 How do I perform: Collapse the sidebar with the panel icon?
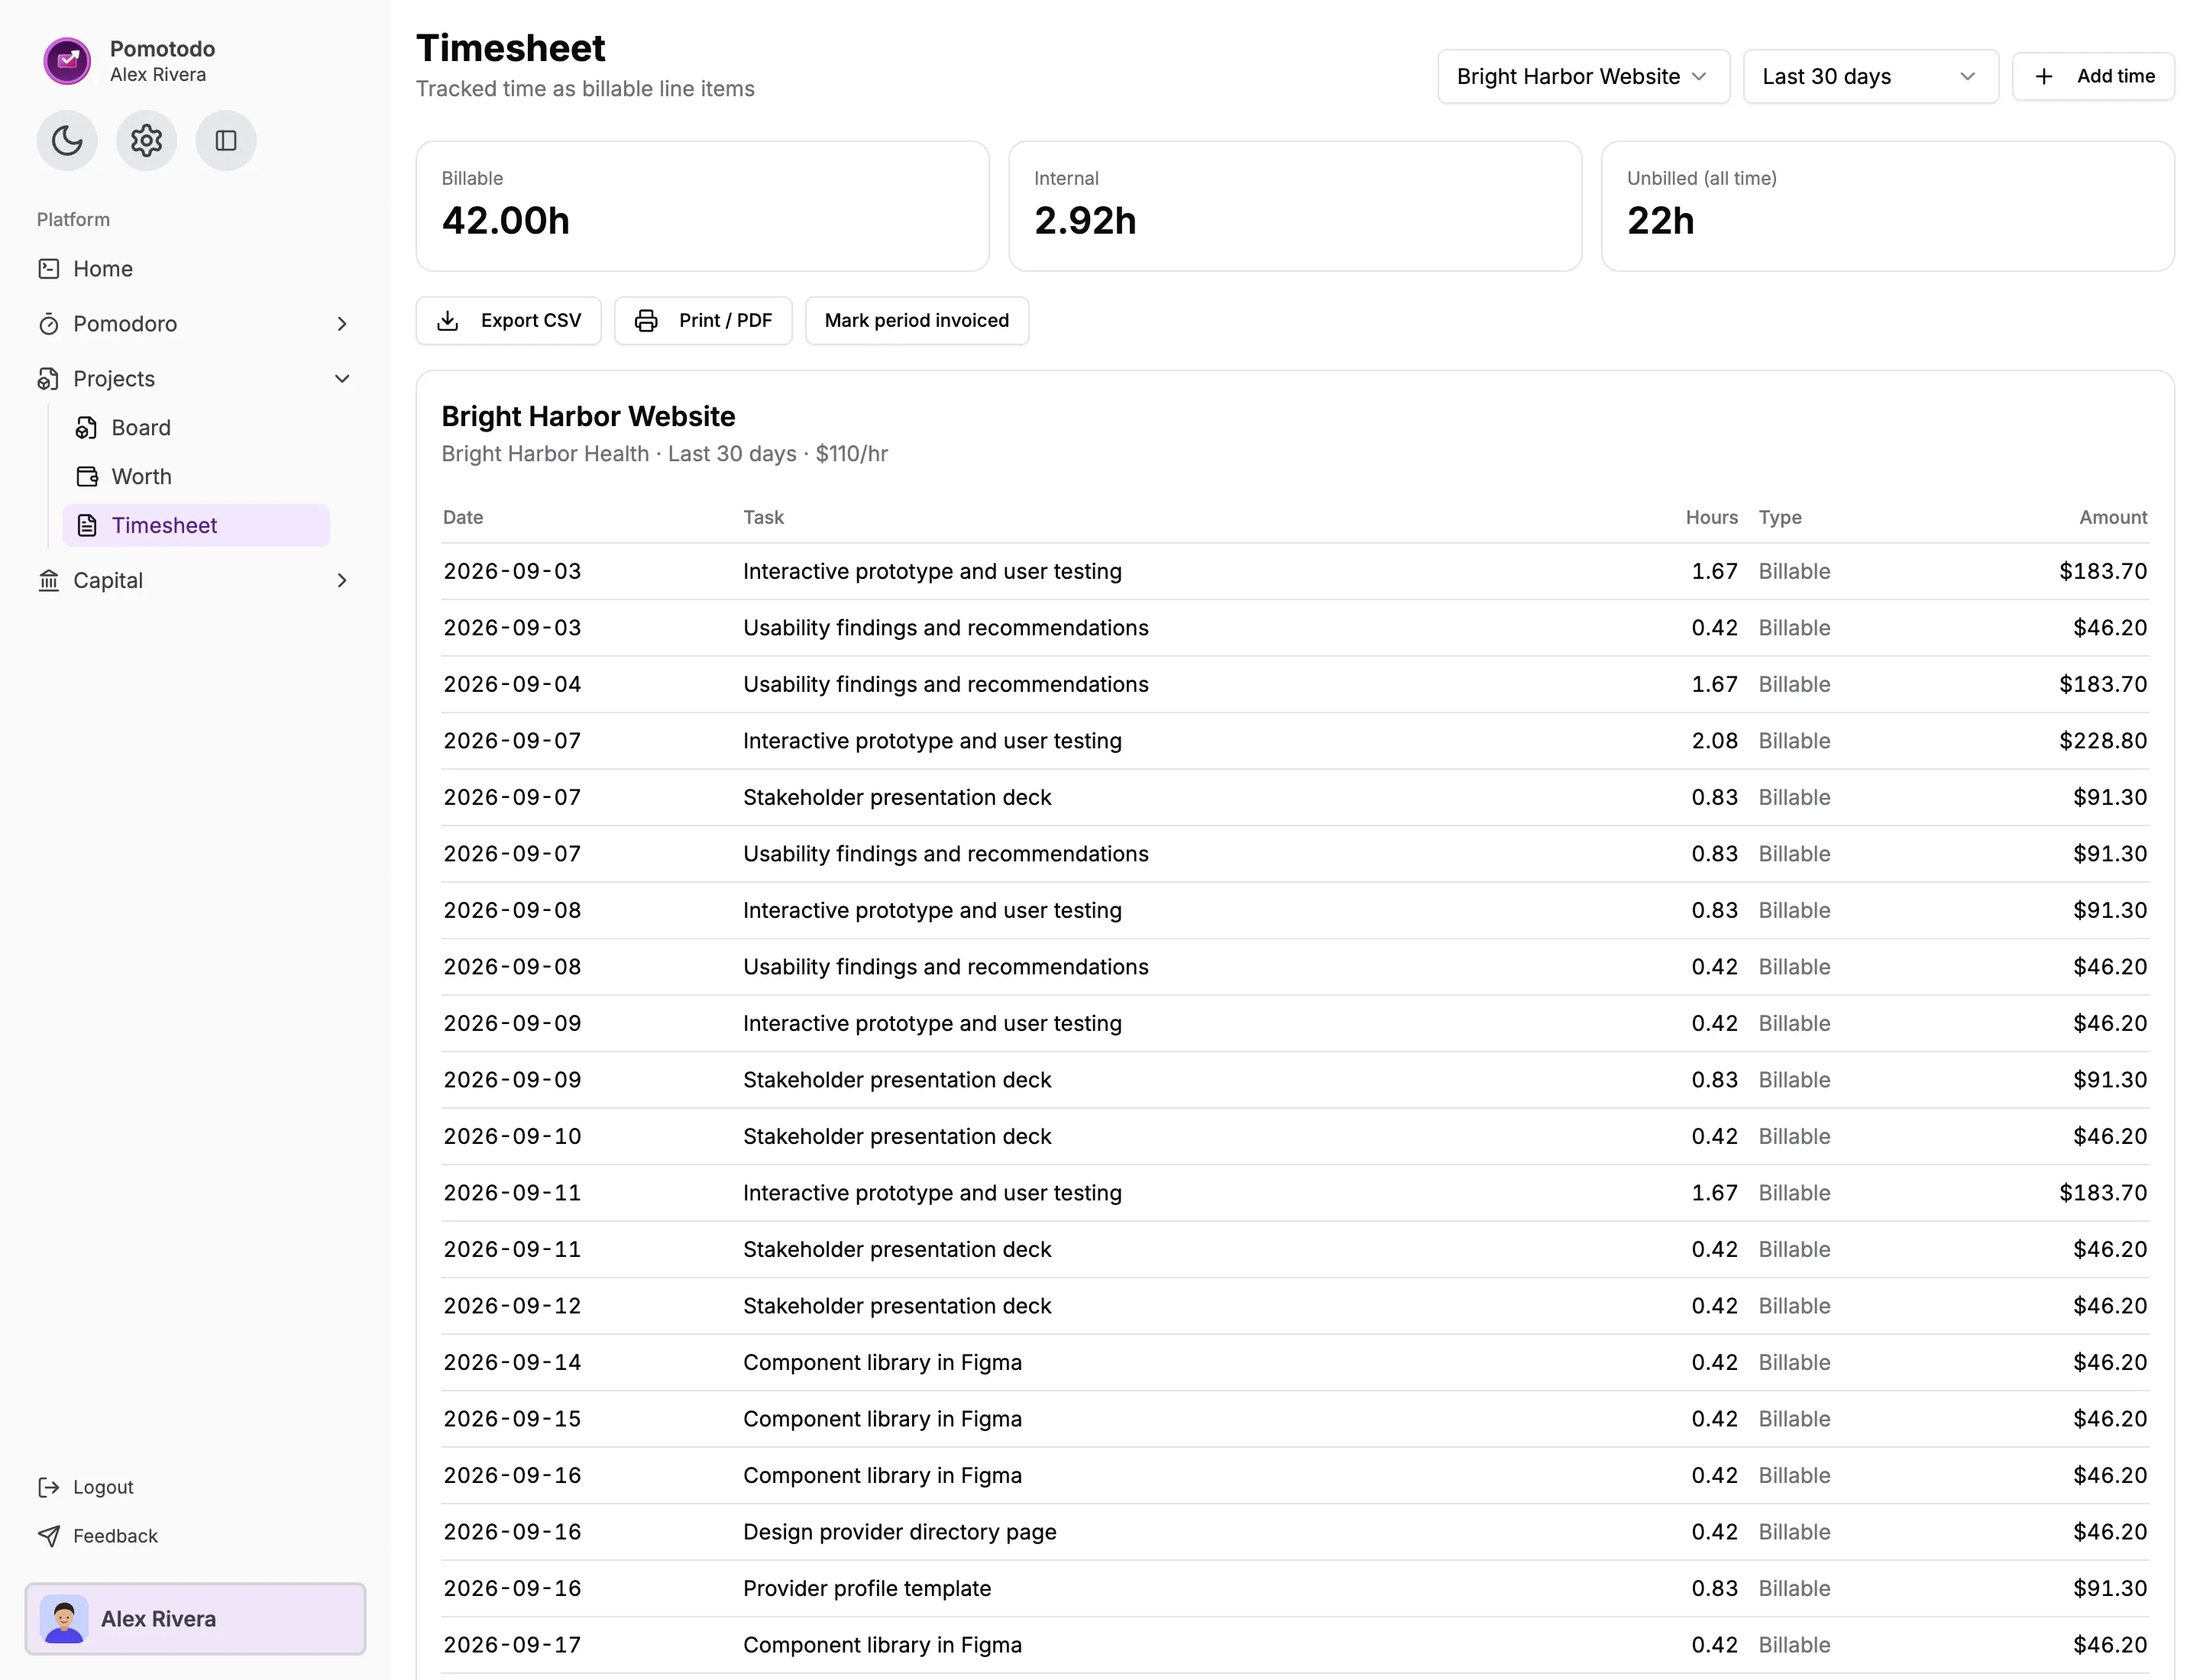(226, 140)
